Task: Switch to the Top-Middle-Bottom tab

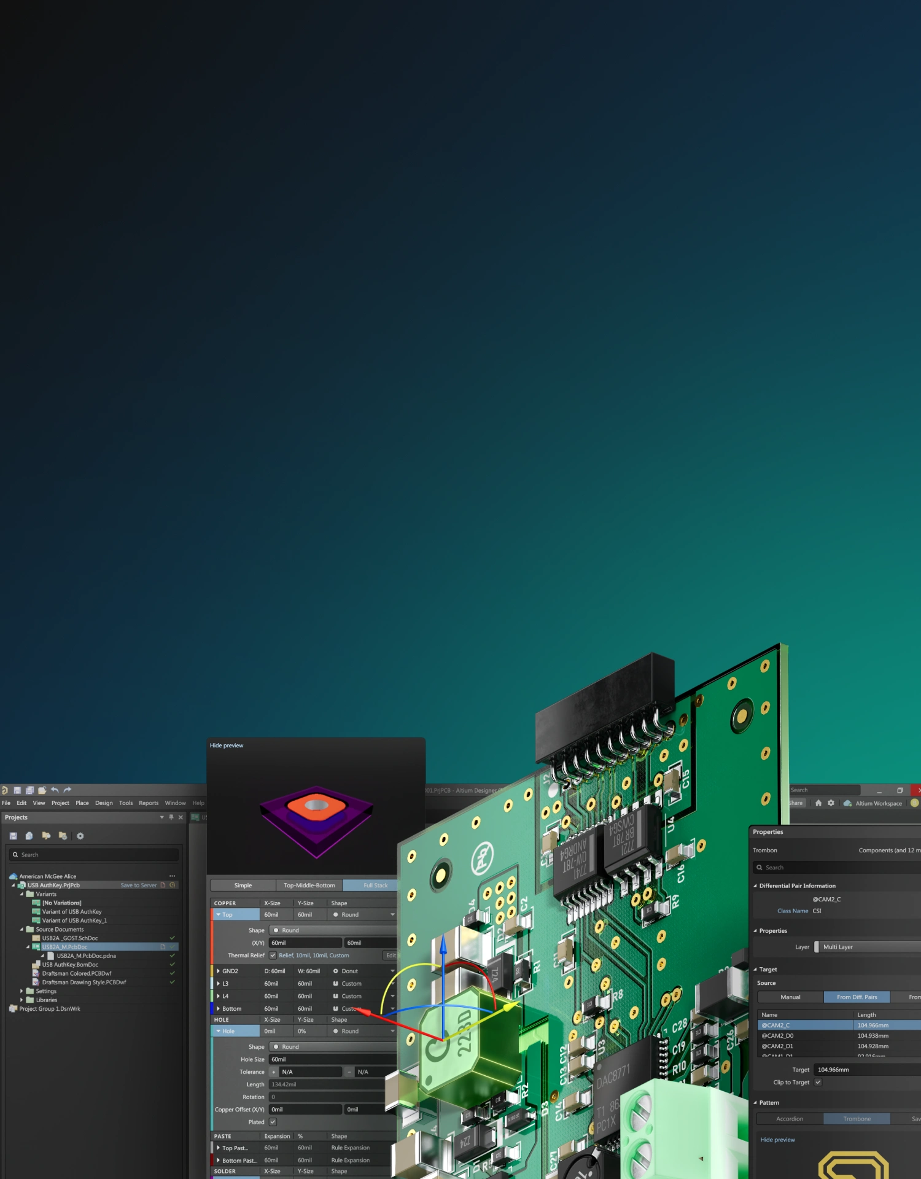Action: [x=309, y=885]
